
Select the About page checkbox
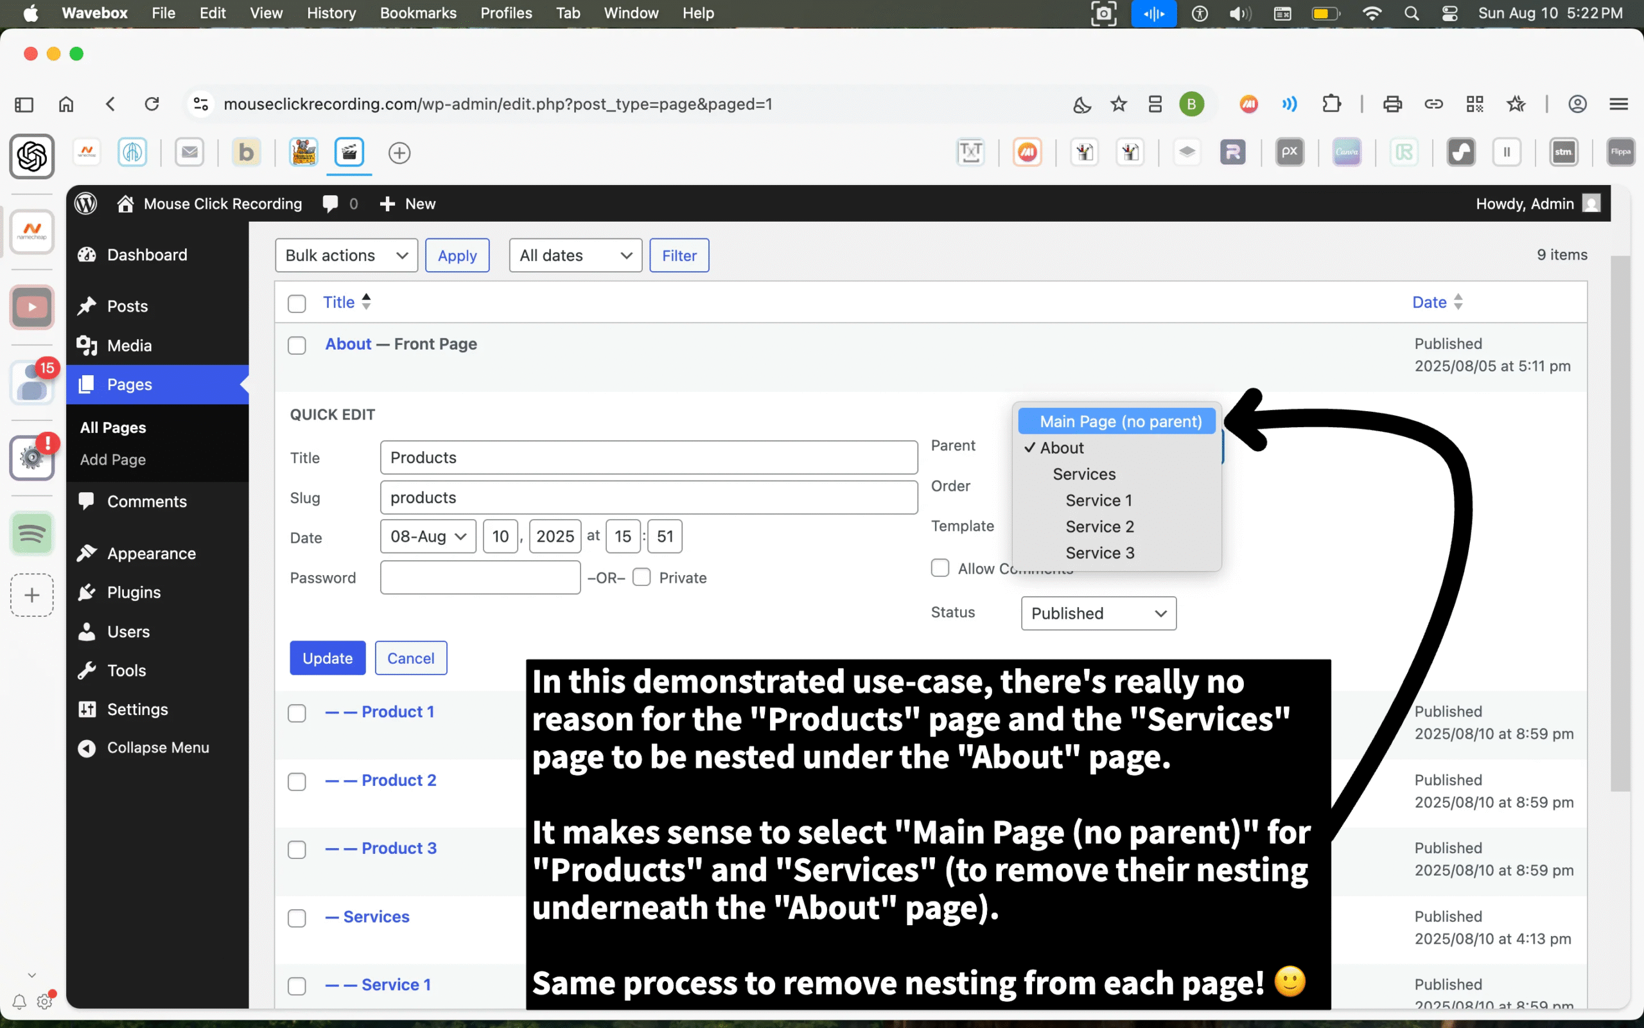pyautogui.click(x=297, y=346)
